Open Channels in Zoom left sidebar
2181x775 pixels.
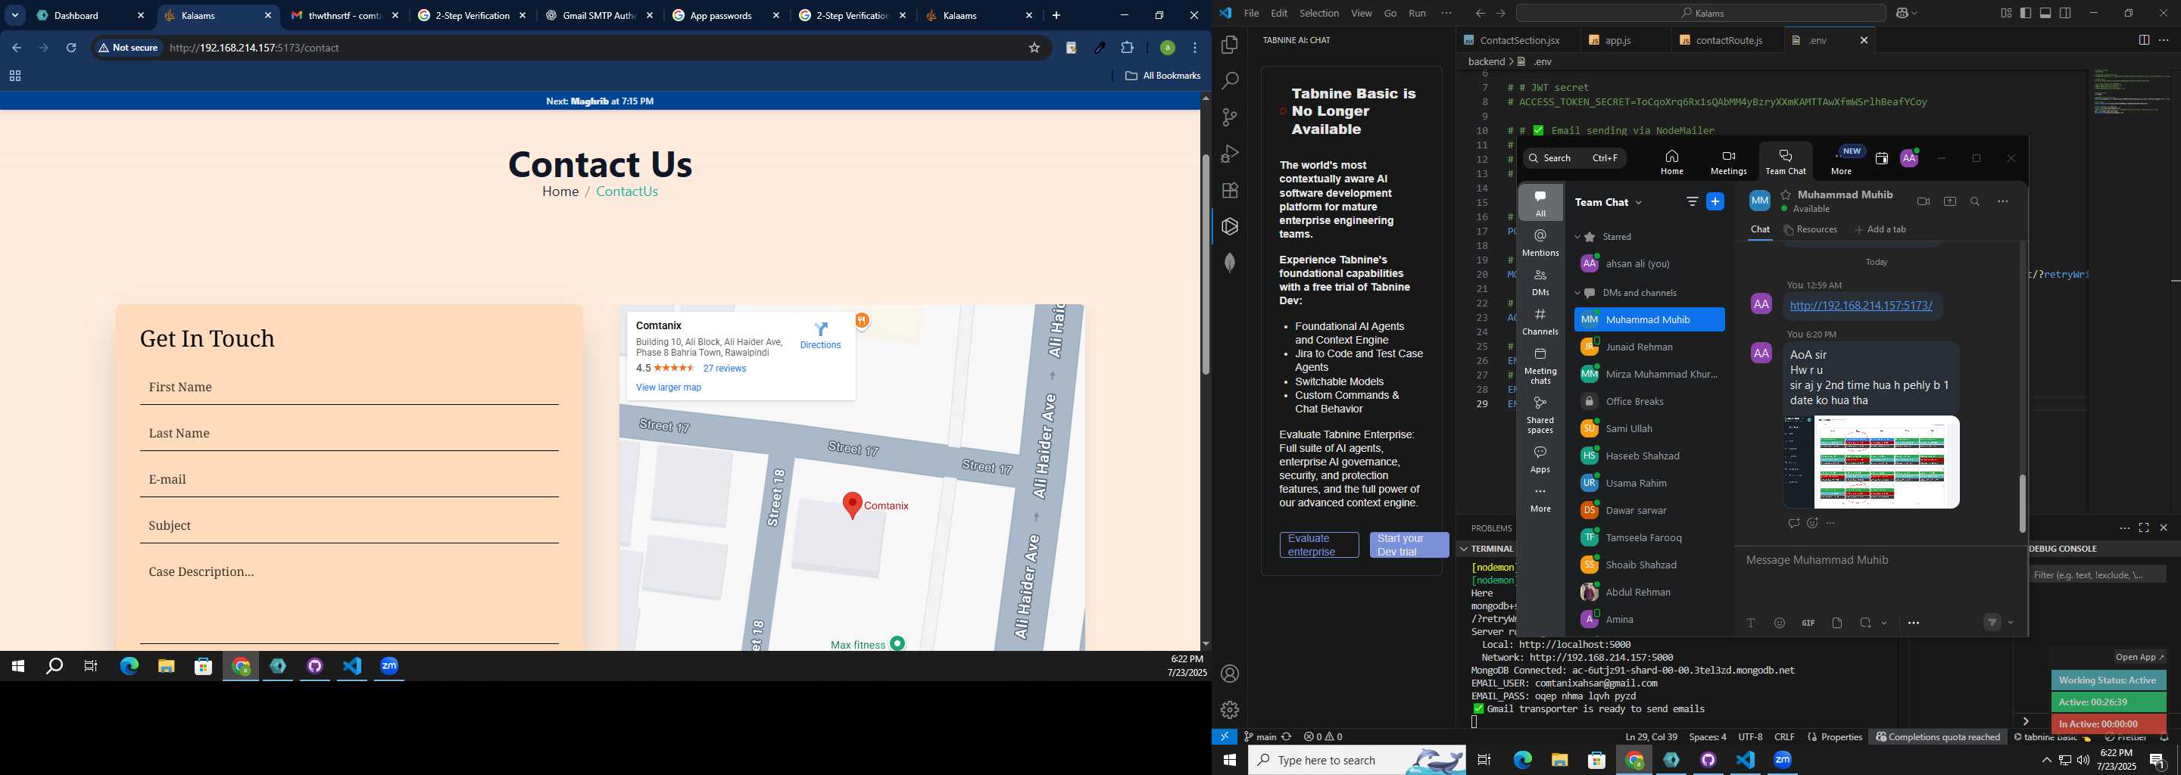coord(1540,322)
